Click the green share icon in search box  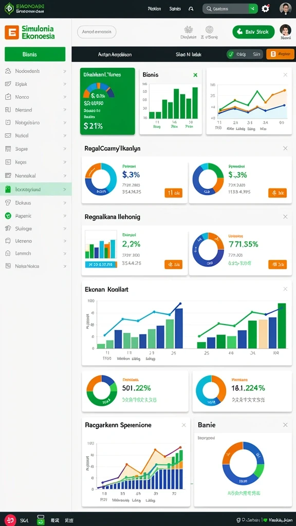click(253, 9)
